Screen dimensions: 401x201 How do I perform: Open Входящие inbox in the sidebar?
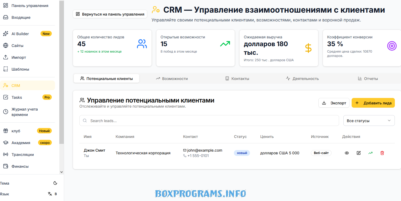click(21, 17)
